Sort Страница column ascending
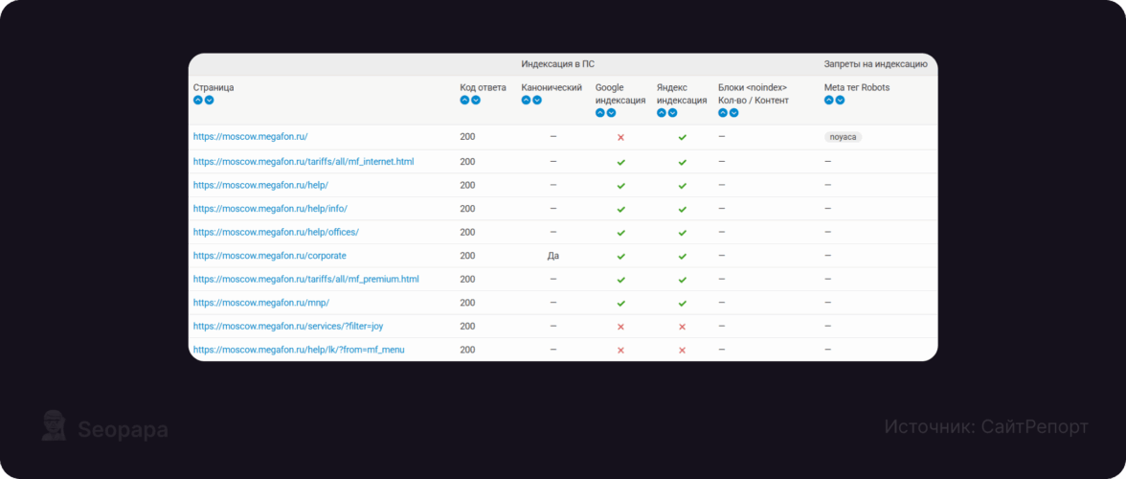Image resolution: width=1126 pixels, height=479 pixels. coord(198,100)
